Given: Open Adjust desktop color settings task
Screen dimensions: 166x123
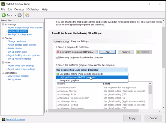Looking at the screenshot, I should [22, 45].
